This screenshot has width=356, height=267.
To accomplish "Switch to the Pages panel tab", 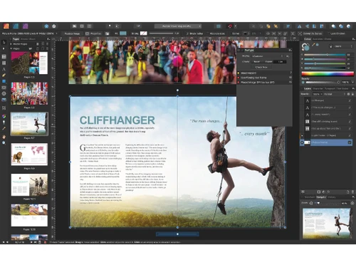I will tap(16, 39).
